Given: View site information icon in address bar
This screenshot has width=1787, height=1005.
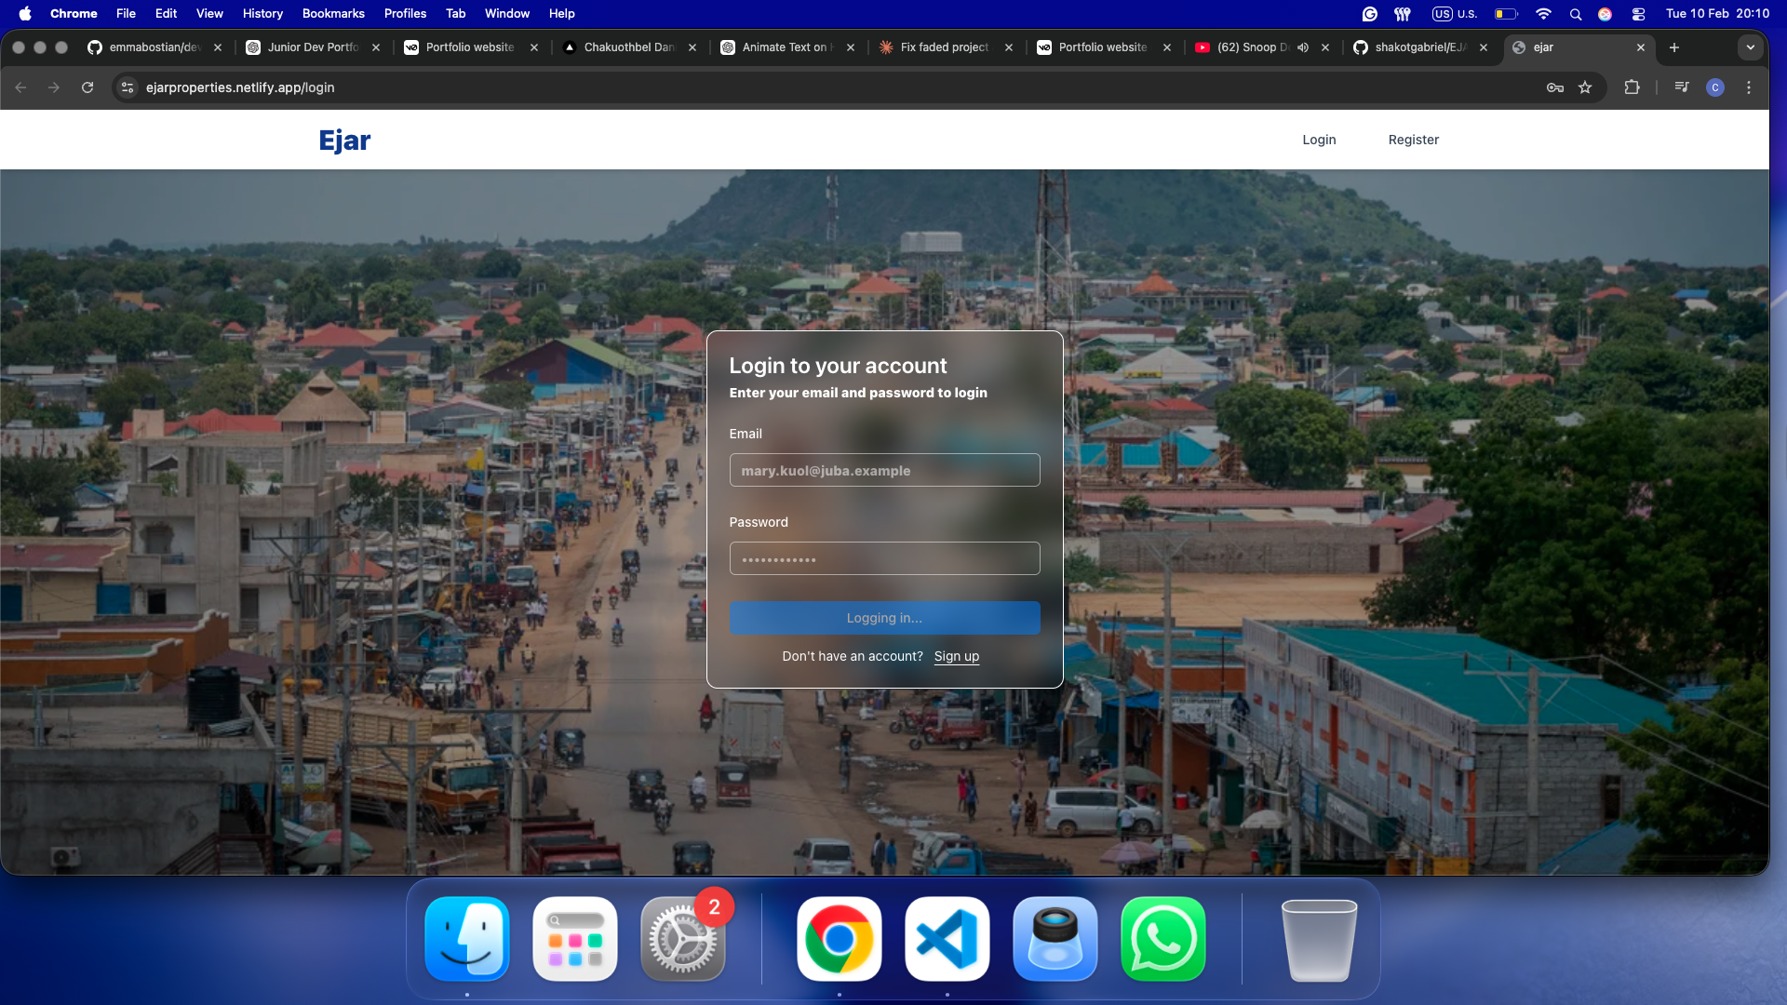Looking at the screenshot, I should tap(128, 87).
